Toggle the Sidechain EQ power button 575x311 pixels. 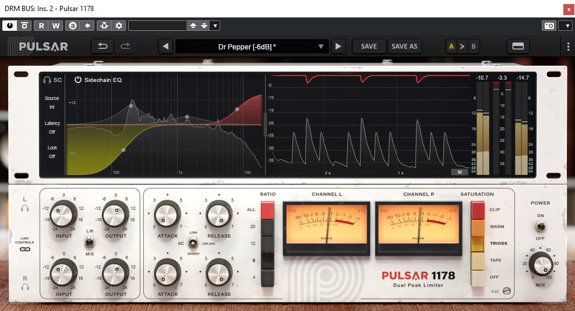[77, 80]
